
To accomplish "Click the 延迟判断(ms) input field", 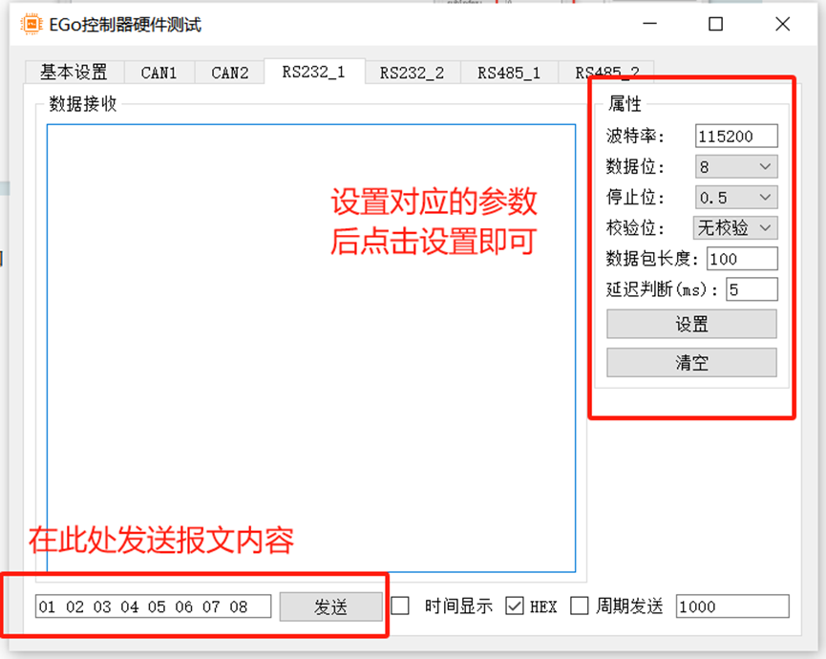I will [x=752, y=289].
